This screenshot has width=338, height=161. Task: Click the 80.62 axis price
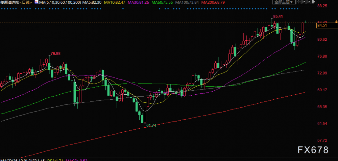point(322,39)
